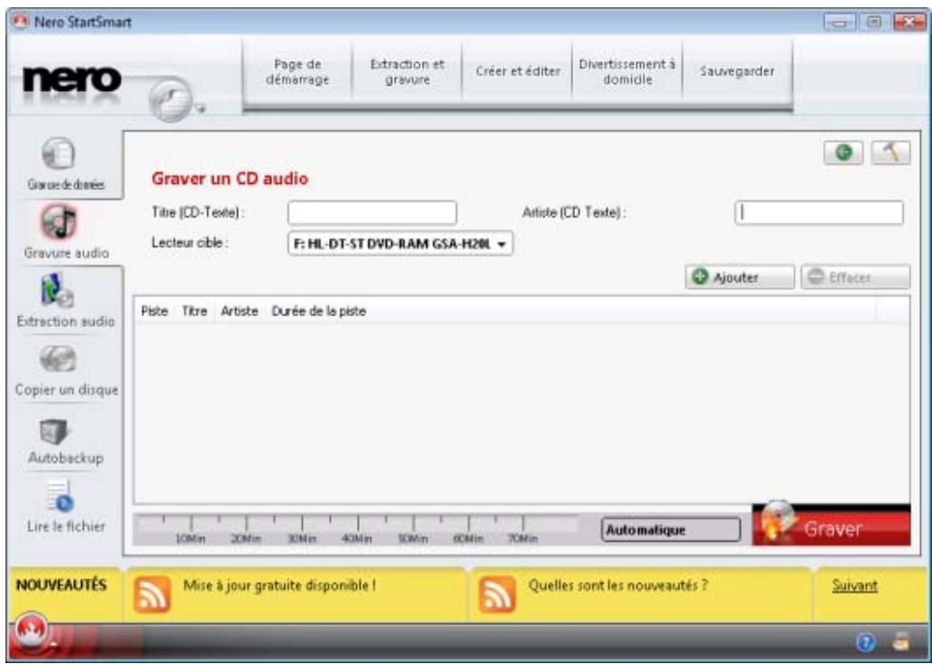Open RSS icon beside Mise à jour gratuite

click(151, 594)
